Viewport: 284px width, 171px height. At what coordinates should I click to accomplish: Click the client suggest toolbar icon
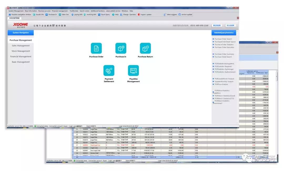coord(165,14)
